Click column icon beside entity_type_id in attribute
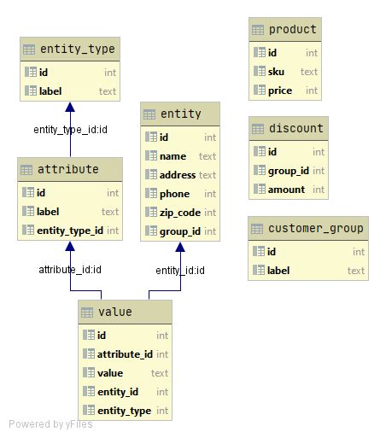This screenshot has width=386, height=438. pos(28,230)
